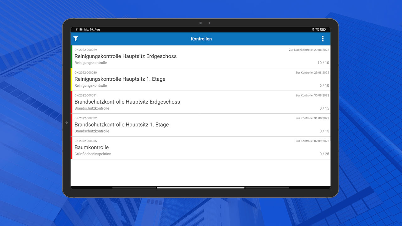Click Zur Kontrolle: 31.08.2022 date
Viewport: 402px width, 226px height.
312,118
